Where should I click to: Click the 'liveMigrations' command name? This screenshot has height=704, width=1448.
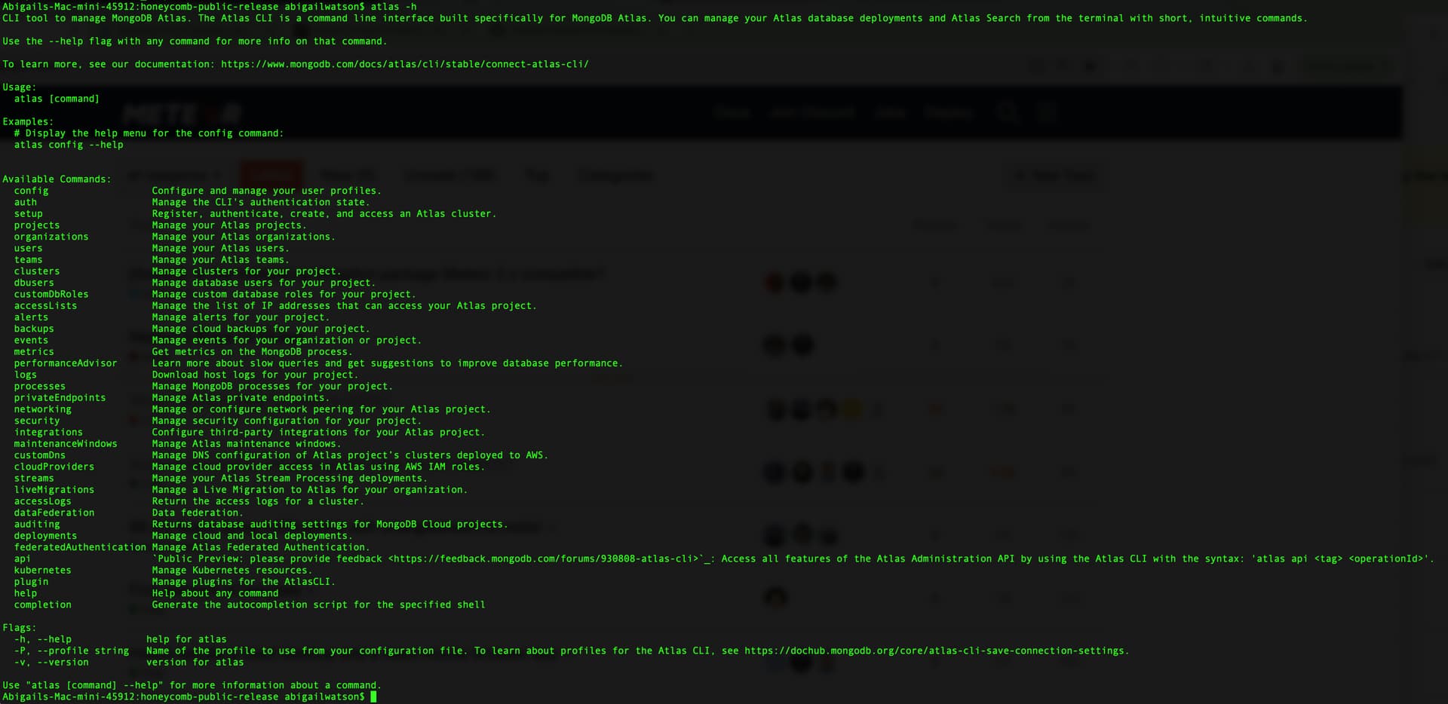pyautogui.click(x=54, y=489)
